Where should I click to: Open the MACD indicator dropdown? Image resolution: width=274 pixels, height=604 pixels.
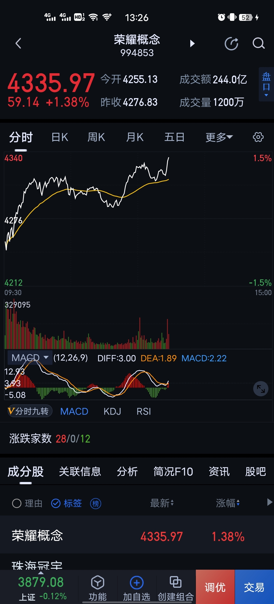pos(30,358)
